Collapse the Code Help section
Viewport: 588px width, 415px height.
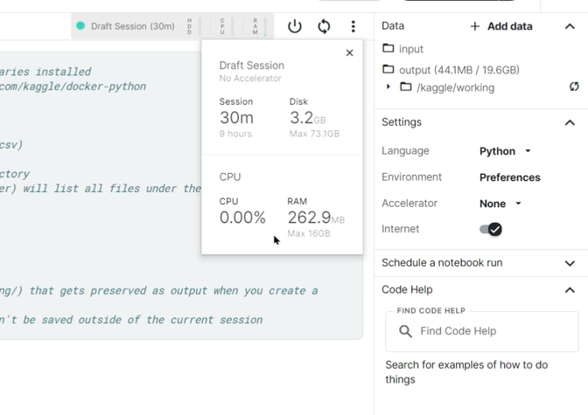pos(570,290)
